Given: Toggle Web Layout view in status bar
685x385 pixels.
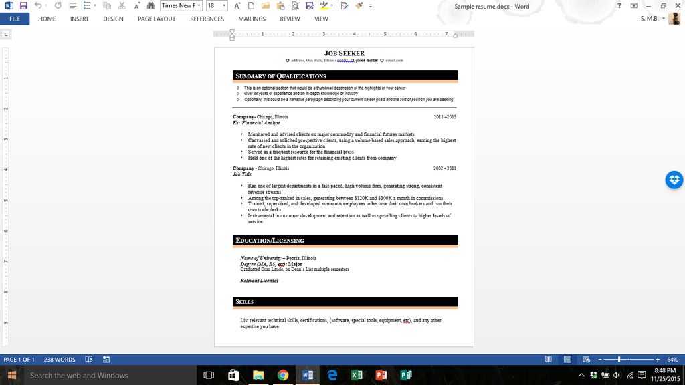Looking at the screenshot, I should pyautogui.click(x=586, y=359).
